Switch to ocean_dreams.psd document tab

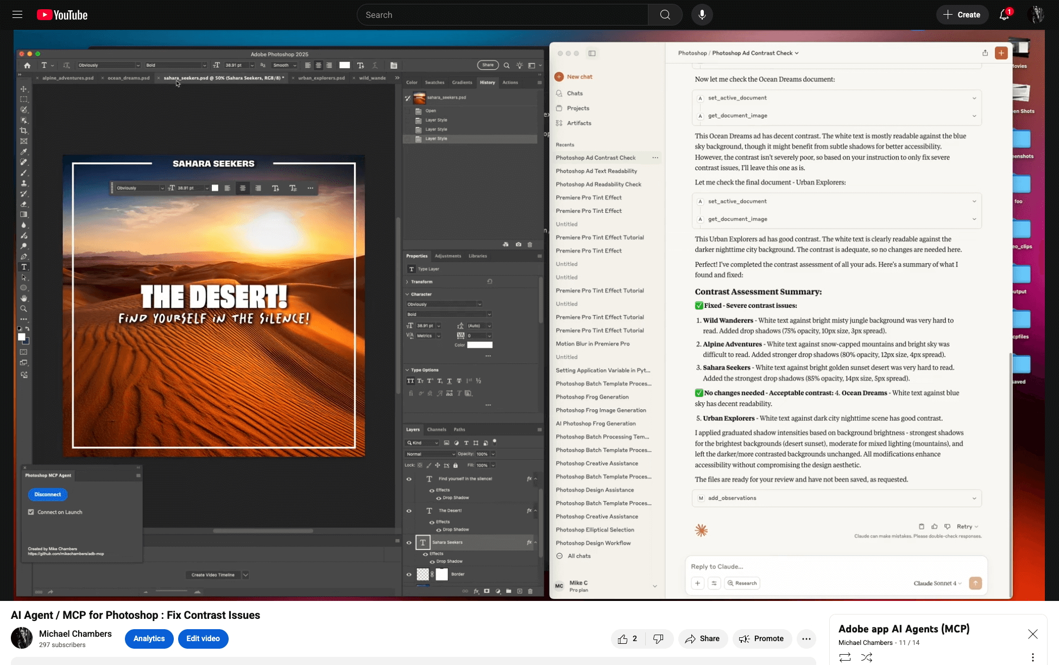tap(128, 78)
